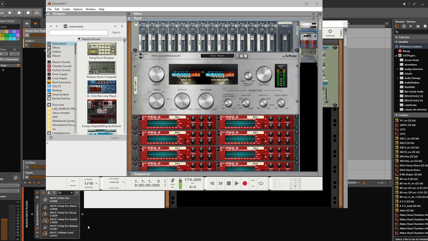Open Desktop location in browser

click(x=57, y=90)
